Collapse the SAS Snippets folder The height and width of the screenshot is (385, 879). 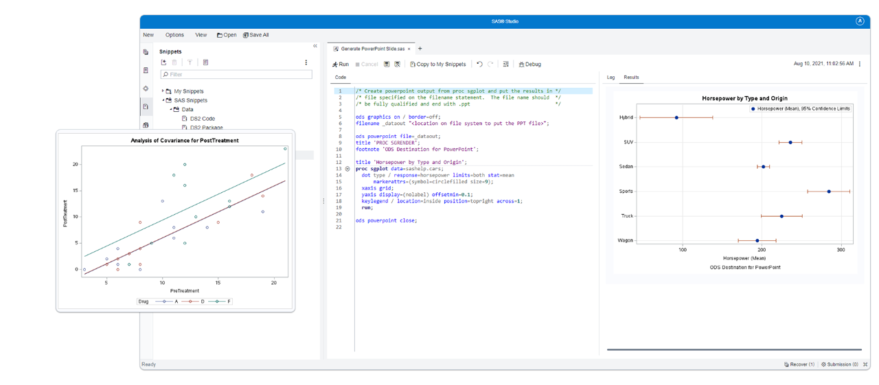163,100
